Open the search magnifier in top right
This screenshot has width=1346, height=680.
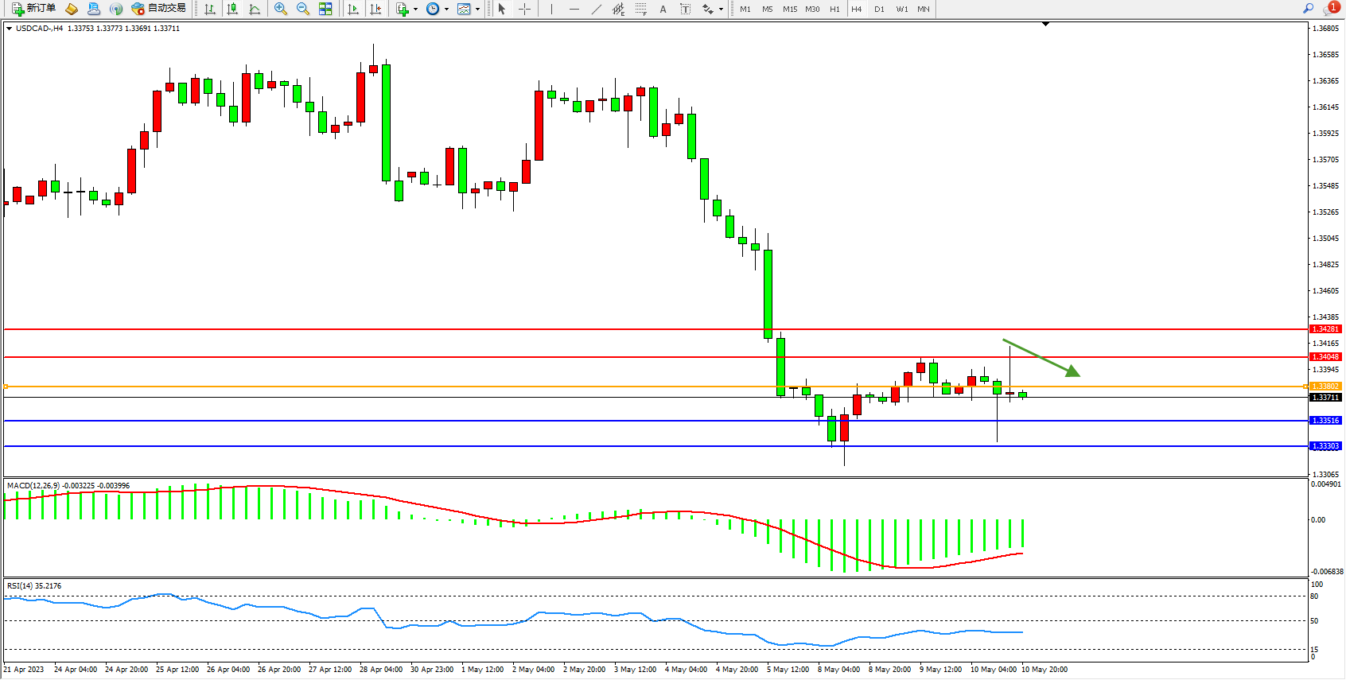point(1308,9)
